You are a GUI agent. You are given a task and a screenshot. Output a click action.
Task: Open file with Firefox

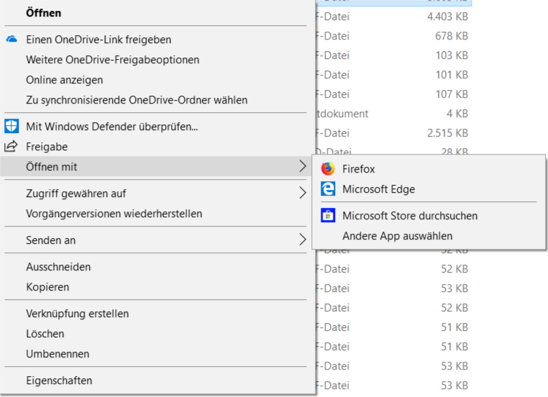[x=359, y=169]
